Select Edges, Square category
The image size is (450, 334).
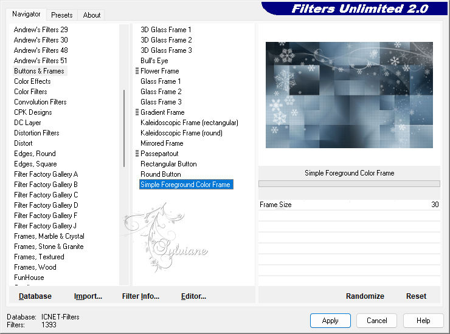[36, 164]
